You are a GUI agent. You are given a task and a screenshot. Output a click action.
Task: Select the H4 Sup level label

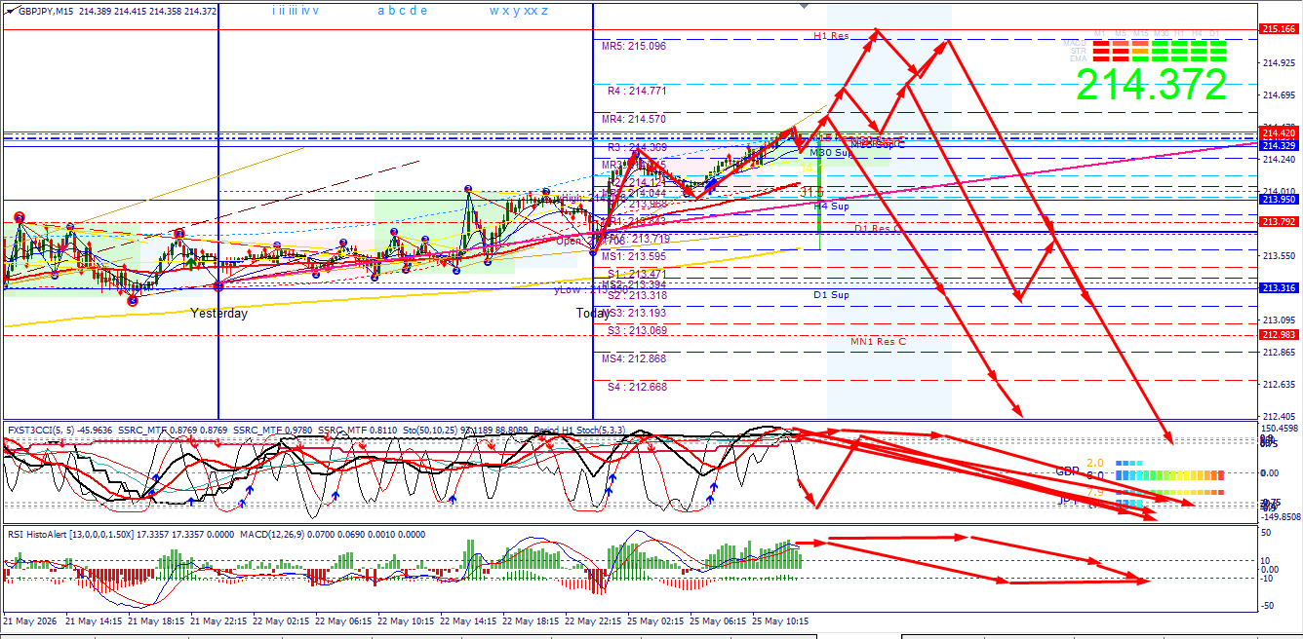[831, 207]
